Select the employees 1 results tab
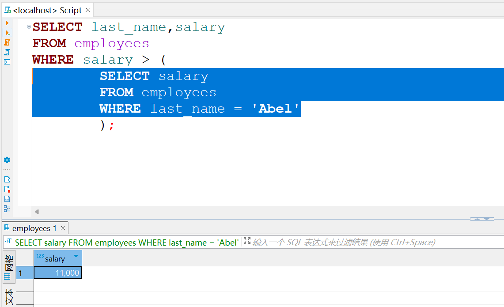 [34, 228]
